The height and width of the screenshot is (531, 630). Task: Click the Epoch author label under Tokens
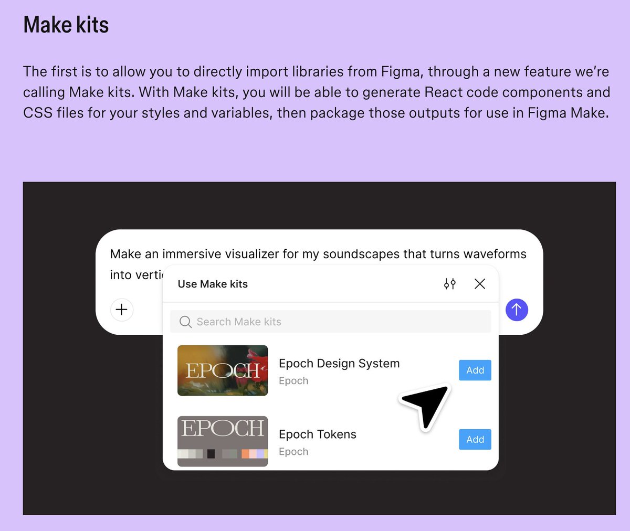pos(293,452)
